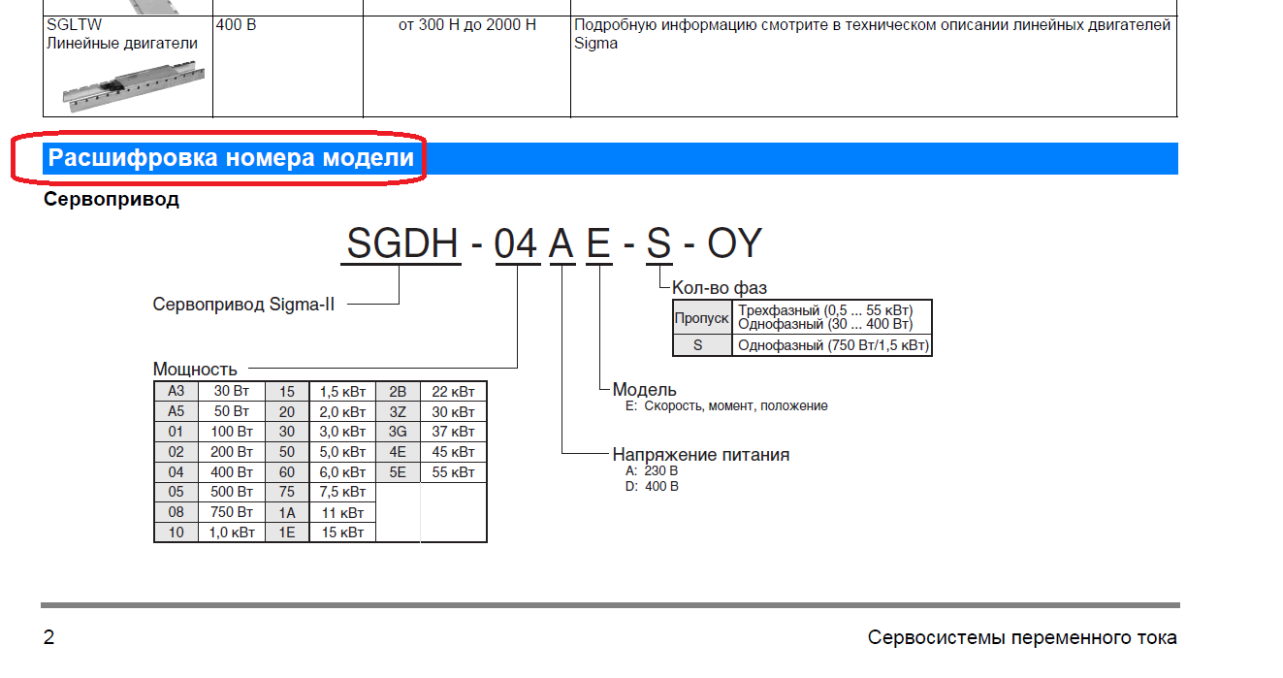Click table cell '3Z'

pyautogui.click(x=399, y=411)
